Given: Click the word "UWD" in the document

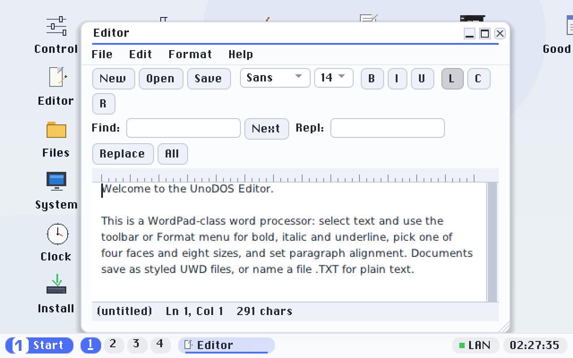Looking at the screenshot, I should click(194, 269).
